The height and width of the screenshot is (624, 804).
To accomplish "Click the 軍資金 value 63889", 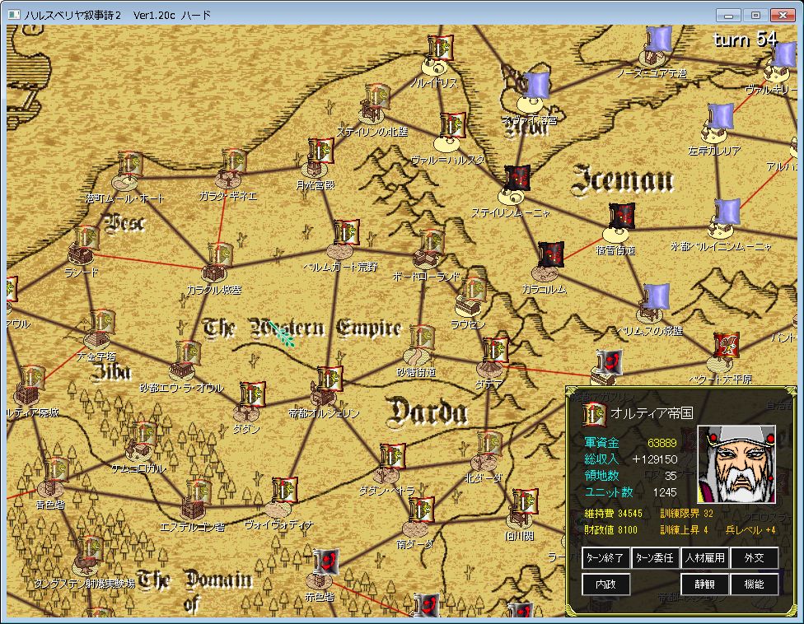I will (662, 443).
